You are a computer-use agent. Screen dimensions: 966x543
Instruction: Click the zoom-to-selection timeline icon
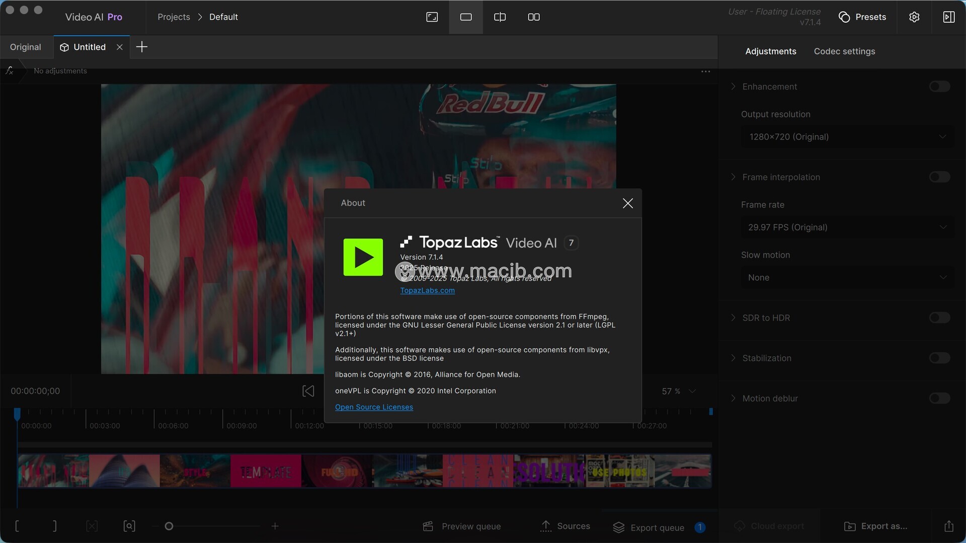129,526
